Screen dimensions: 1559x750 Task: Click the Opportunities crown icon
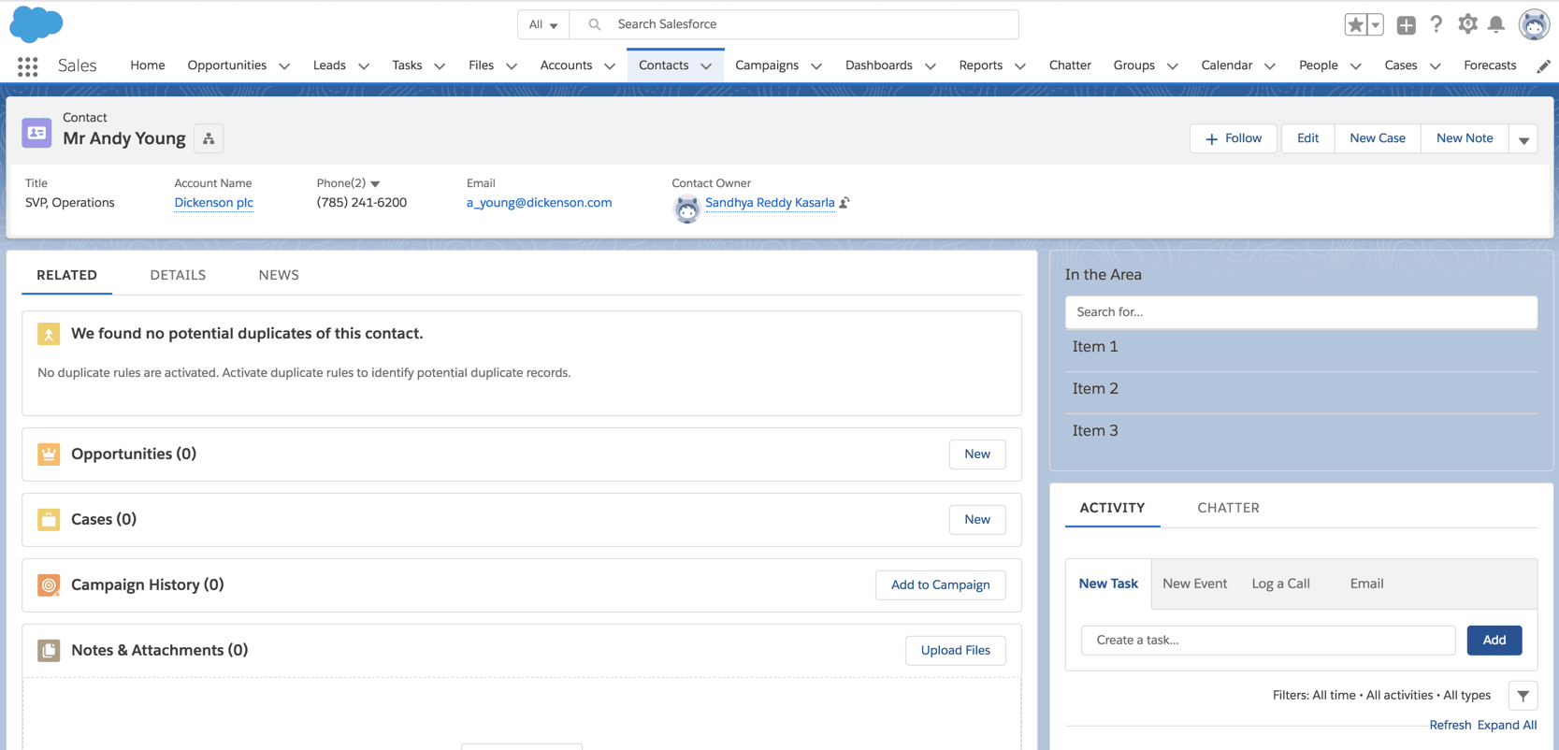[x=49, y=454]
